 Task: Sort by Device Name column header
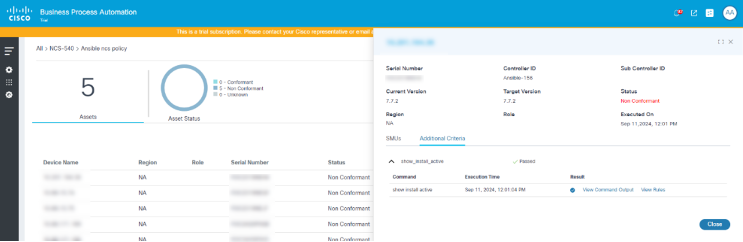[x=61, y=162]
